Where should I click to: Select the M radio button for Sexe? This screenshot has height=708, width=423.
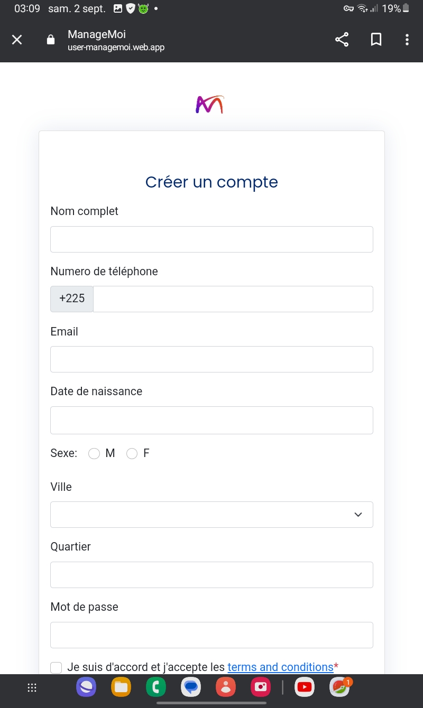[x=94, y=454]
